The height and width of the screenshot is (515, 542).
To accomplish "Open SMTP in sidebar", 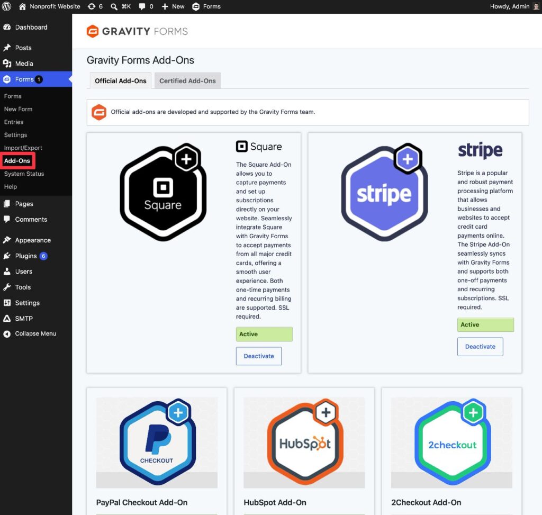I will pyautogui.click(x=36, y=319).
